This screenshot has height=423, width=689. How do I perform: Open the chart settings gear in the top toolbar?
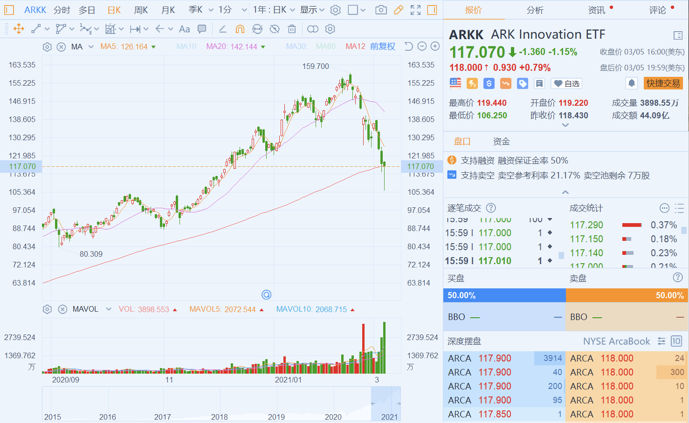(336, 10)
